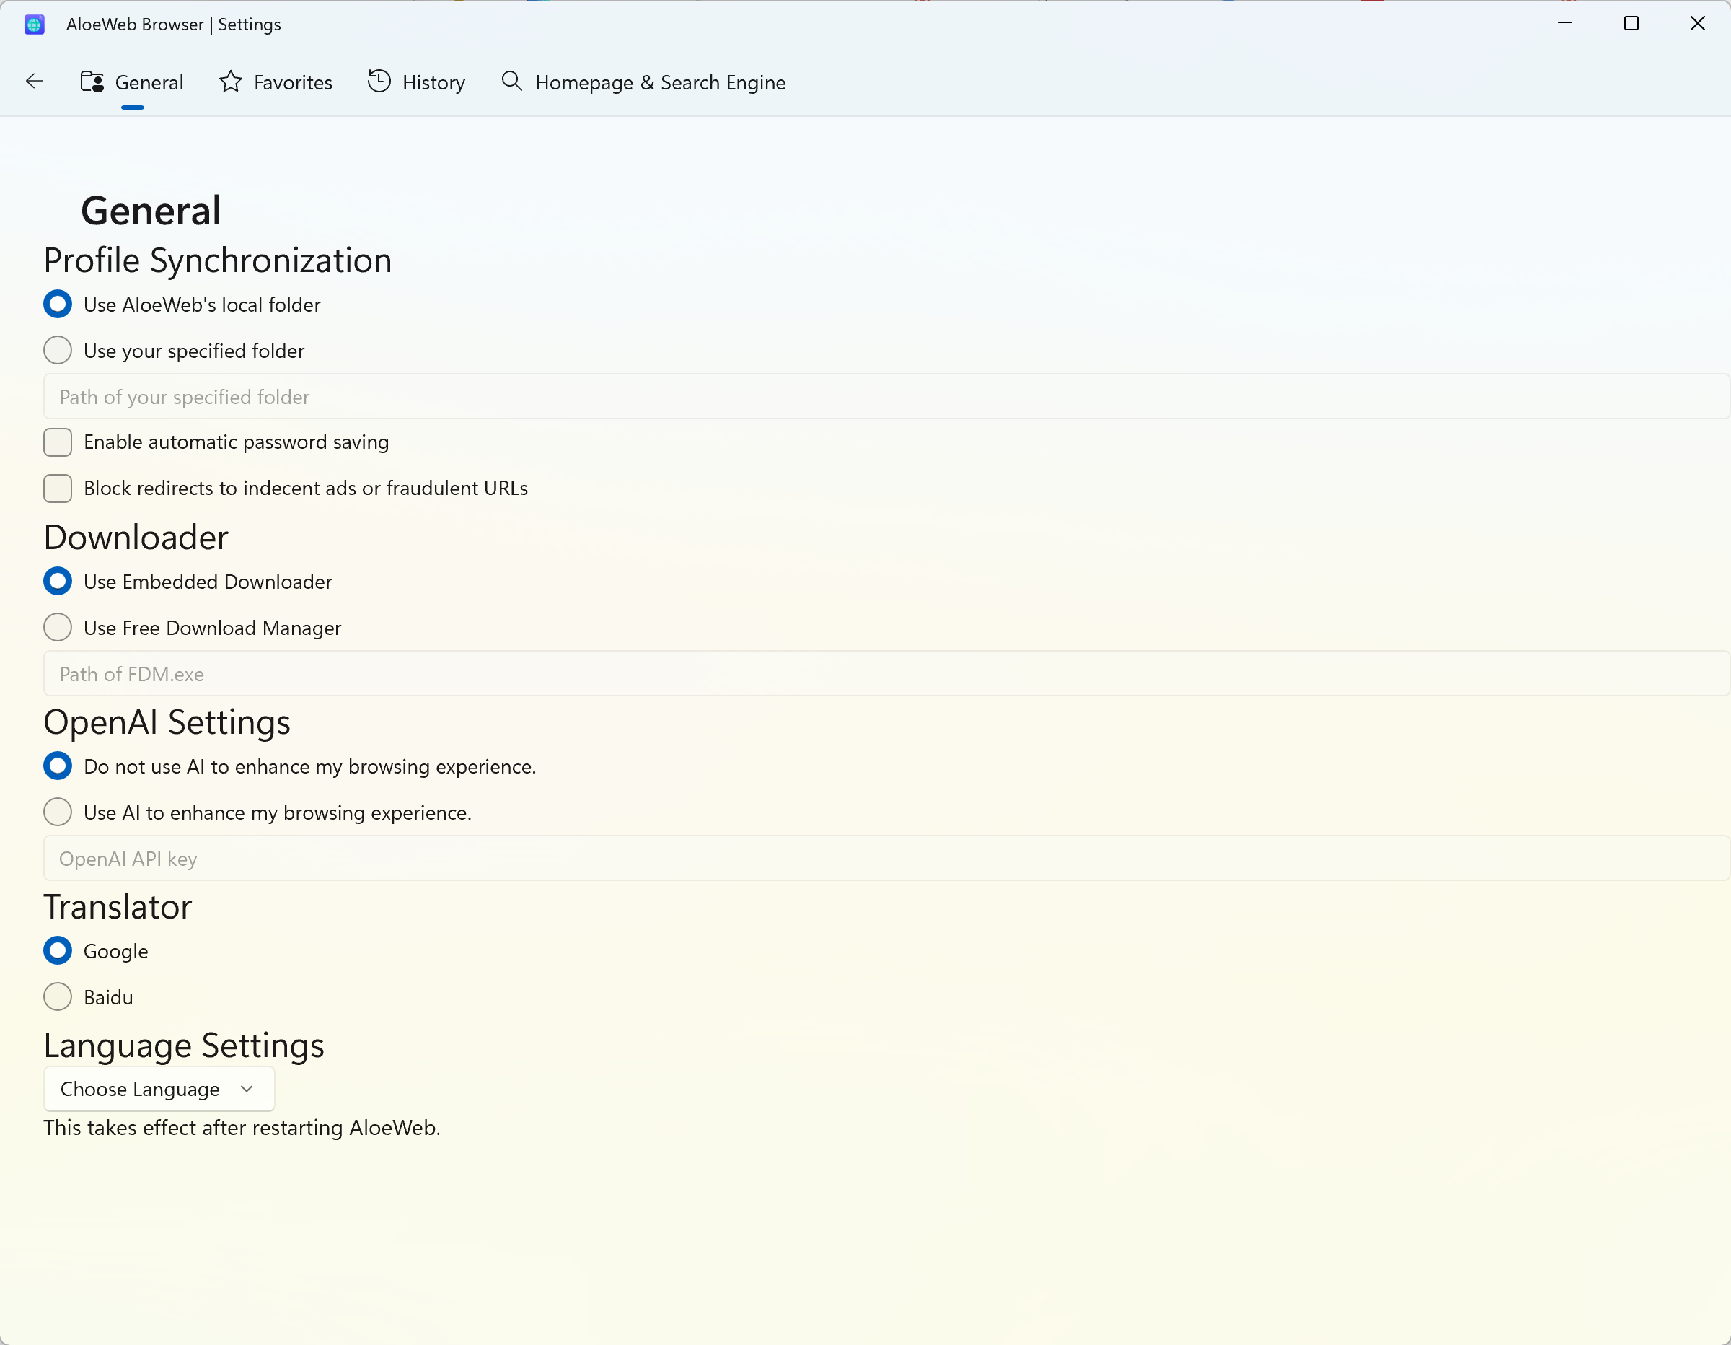Switch to Favorites tab
Viewport: 1731px width, 1345px height.
click(x=276, y=82)
